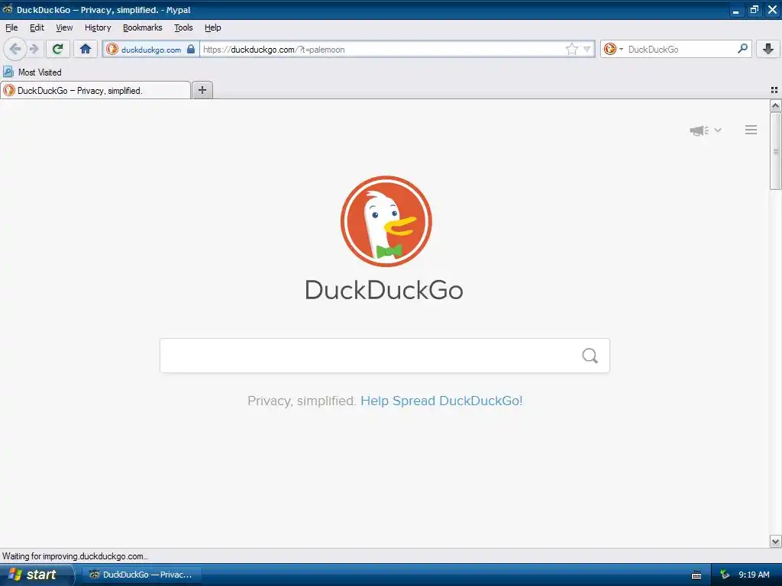The height and width of the screenshot is (586, 782).
Task: Open the Edit menu
Action: pos(37,27)
